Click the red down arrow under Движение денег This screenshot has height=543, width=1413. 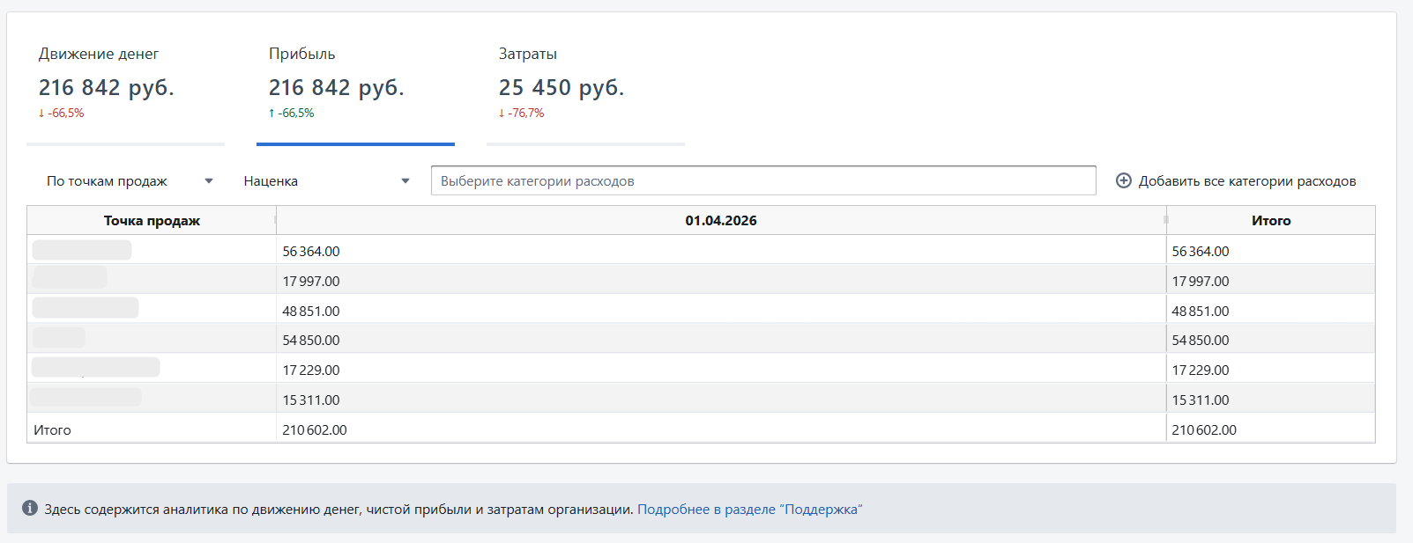41,114
